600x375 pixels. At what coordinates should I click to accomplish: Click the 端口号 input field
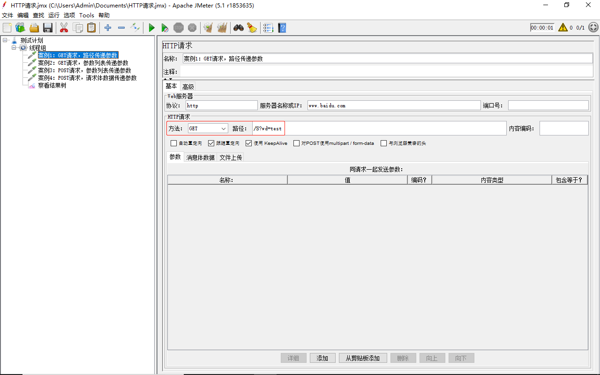pos(548,105)
